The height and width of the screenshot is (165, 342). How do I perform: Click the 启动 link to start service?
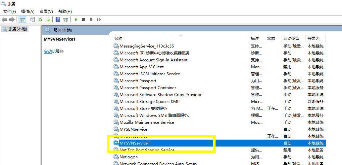coord(48,51)
